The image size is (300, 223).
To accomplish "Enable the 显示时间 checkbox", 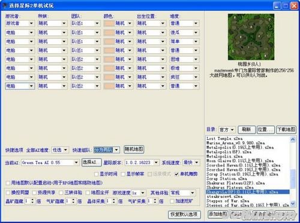I will click(97, 174).
